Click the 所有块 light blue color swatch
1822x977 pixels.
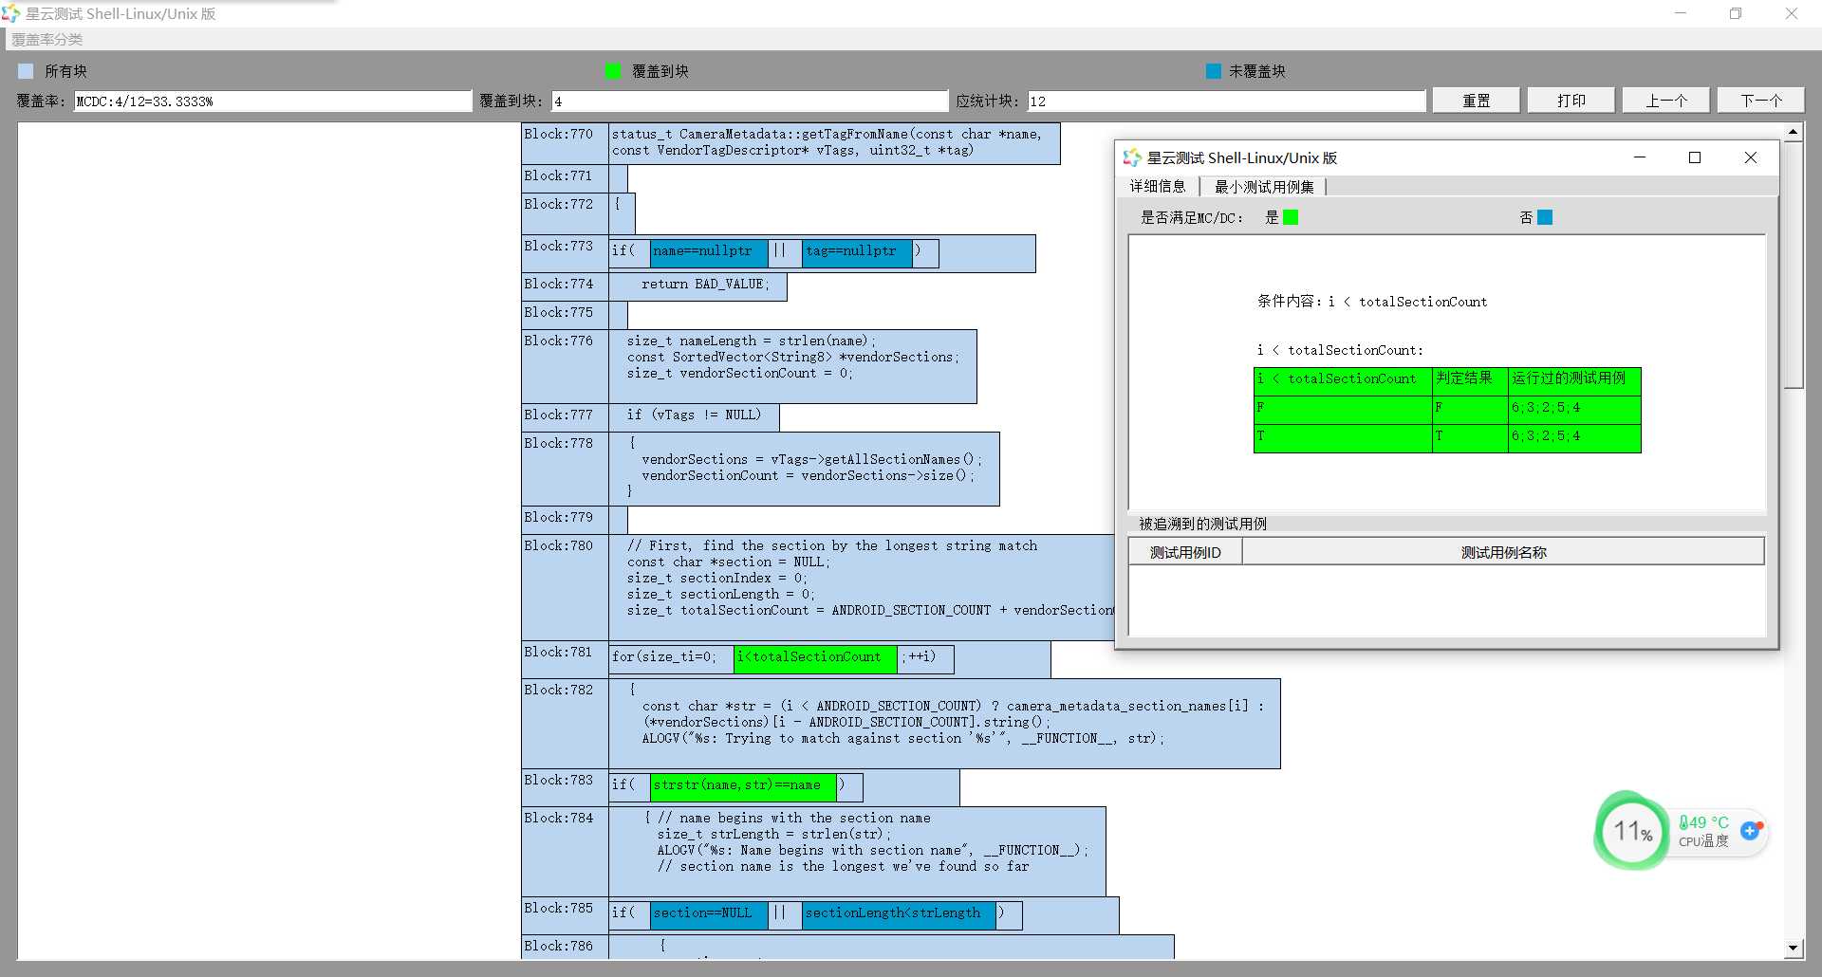[x=26, y=71]
